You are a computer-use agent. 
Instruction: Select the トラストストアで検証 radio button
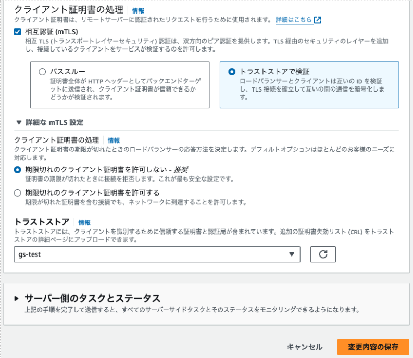[232, 72]
